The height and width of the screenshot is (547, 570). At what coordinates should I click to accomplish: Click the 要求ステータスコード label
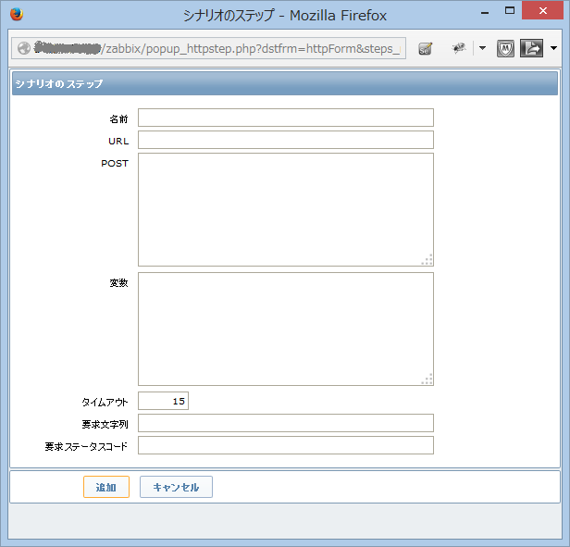(86, 446)
